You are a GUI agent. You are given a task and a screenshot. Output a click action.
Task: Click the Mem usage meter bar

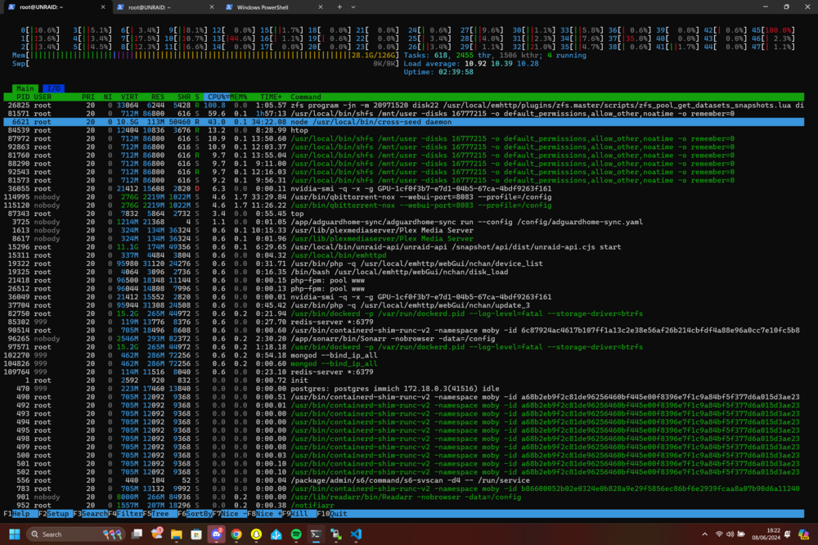tap(205, 56)
